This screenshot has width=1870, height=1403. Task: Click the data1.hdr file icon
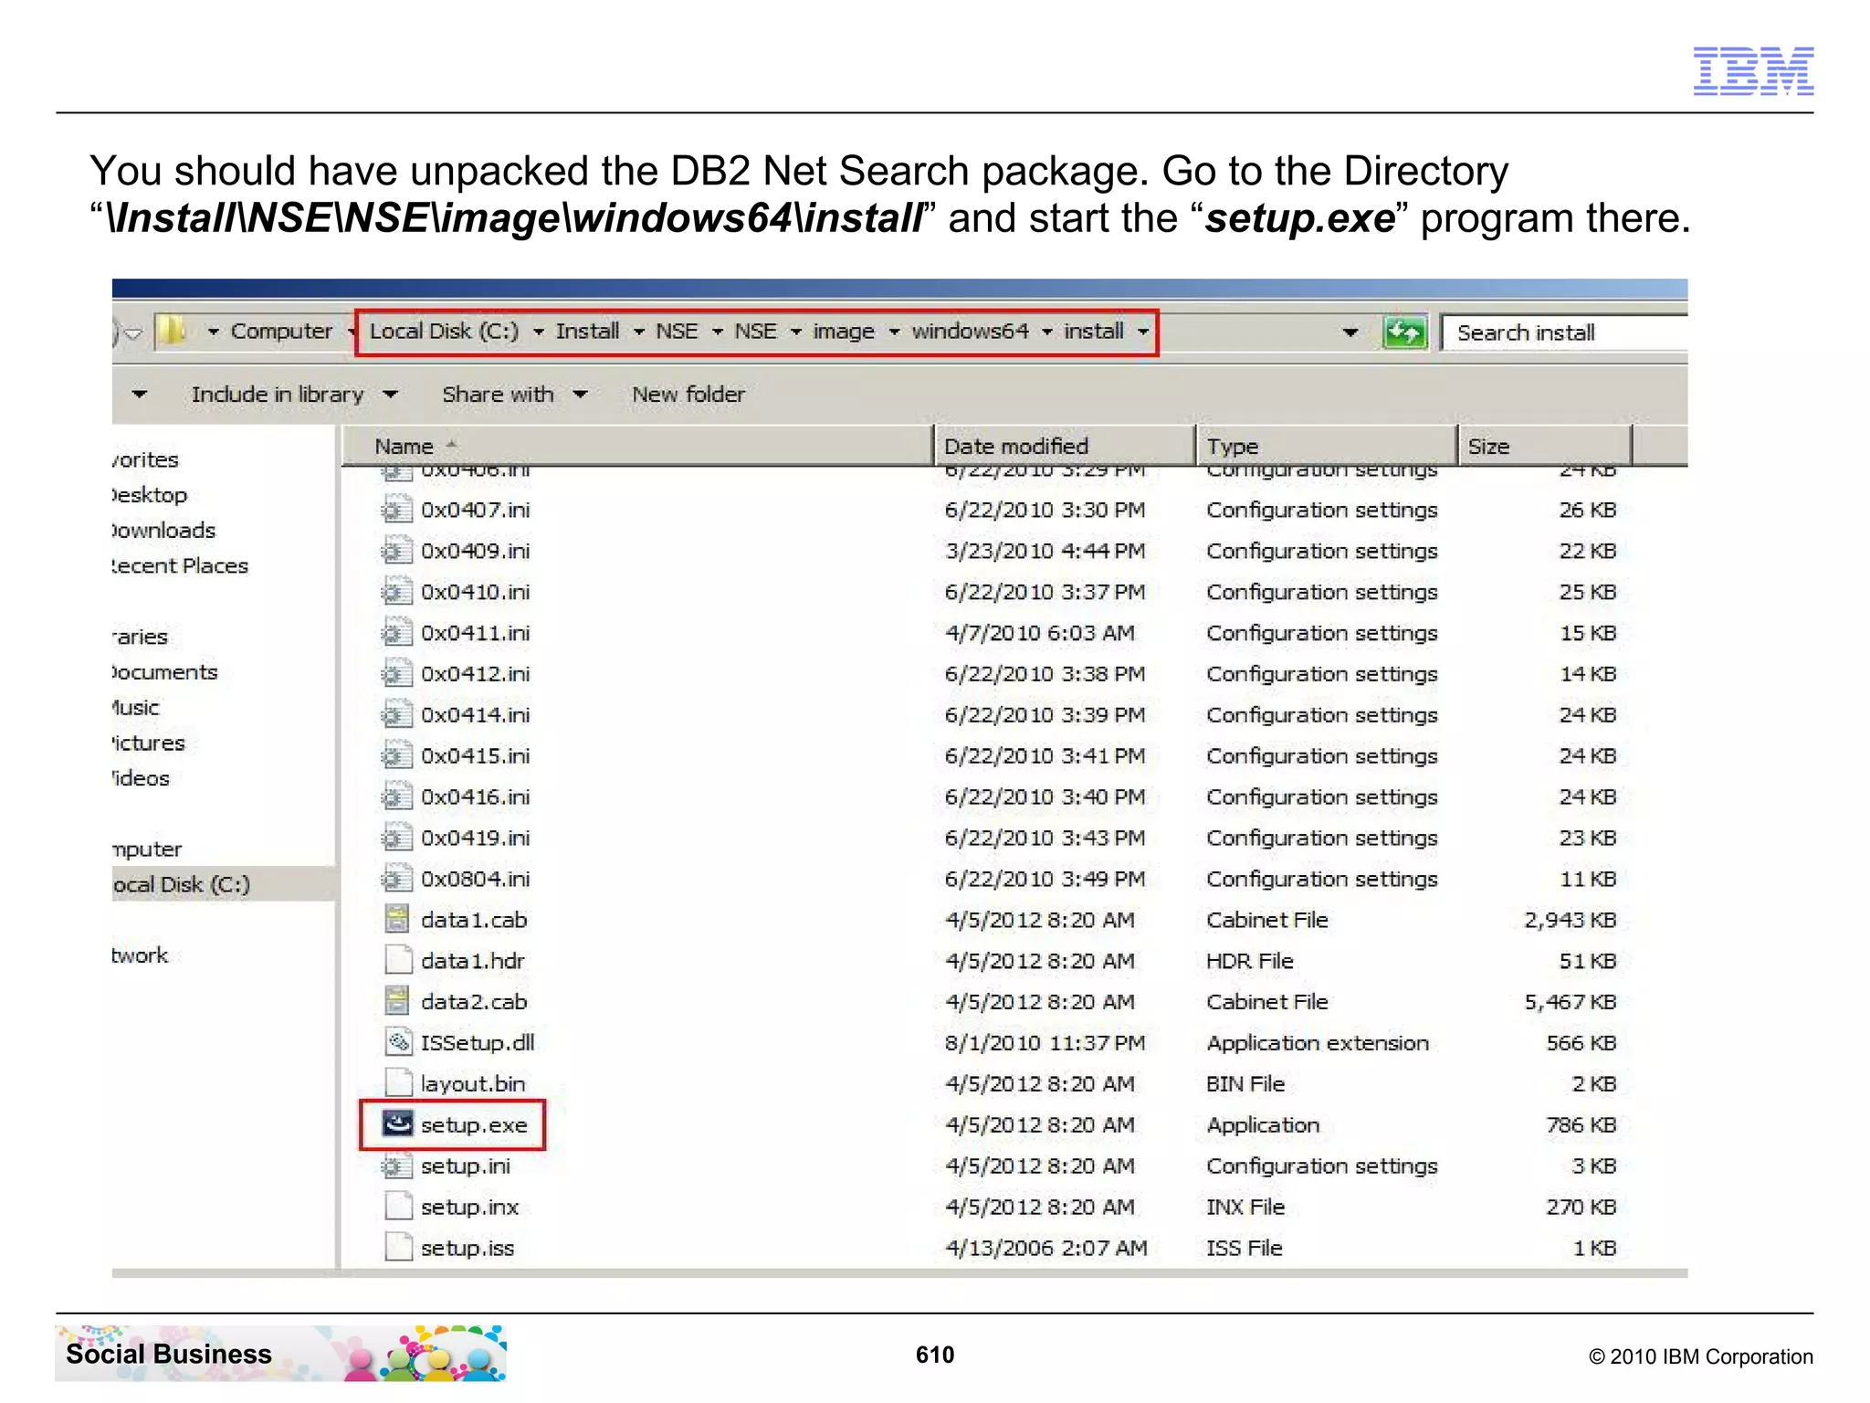point(397,960)
